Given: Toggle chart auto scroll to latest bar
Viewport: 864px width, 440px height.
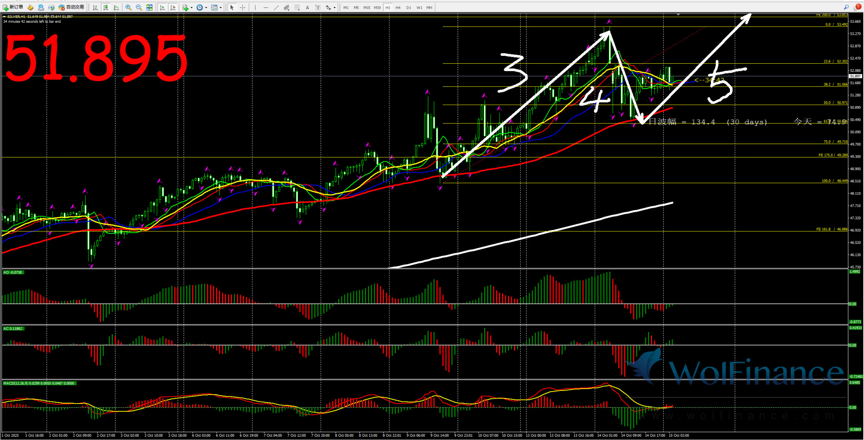Looking at the screenshot, I should click(162, 7).
